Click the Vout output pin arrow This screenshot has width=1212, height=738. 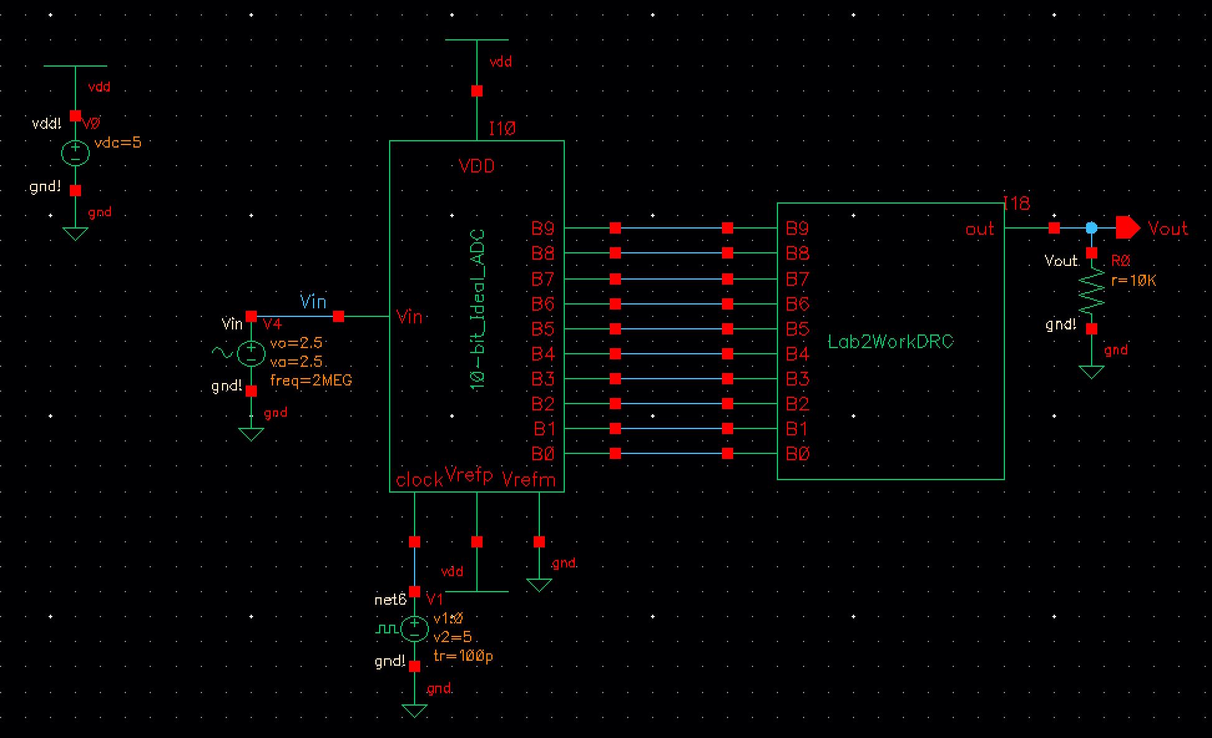coord(1128,228)
